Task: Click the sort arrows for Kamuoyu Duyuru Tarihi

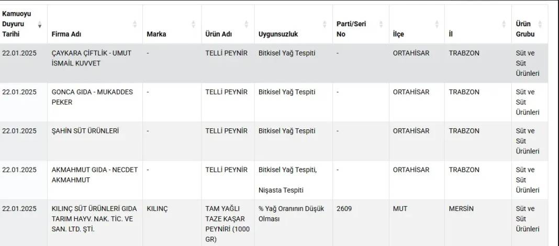Action: click(x=40, y=24)
